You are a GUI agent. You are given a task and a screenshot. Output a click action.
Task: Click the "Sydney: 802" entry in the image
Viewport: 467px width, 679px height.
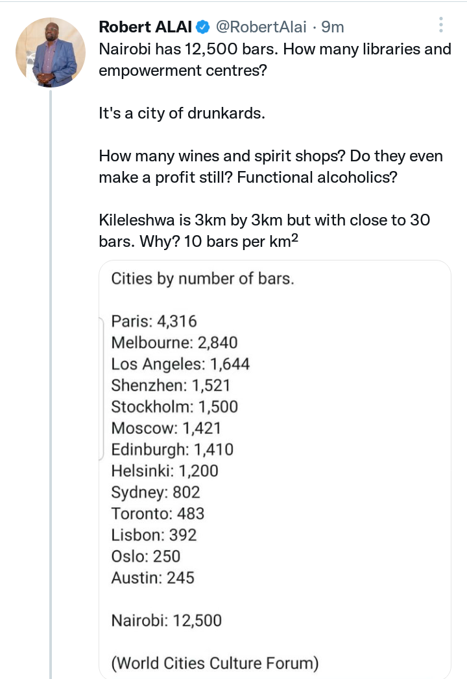[x=156, y=492]
